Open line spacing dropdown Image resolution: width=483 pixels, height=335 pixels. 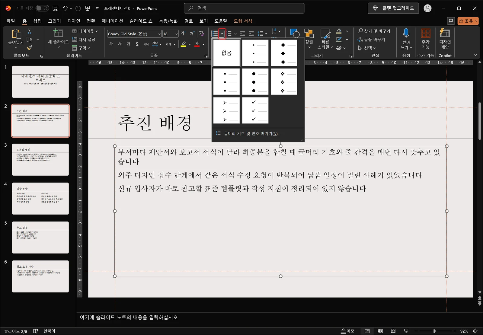pyautogui.click(x=262, y=33)
